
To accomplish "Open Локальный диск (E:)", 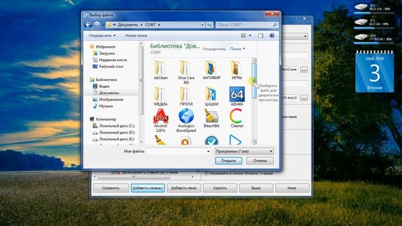I will [x=114, y=139].
